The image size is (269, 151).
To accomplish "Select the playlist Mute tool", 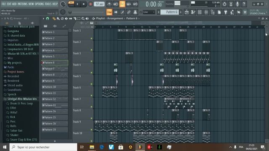I will pos(66,18).
